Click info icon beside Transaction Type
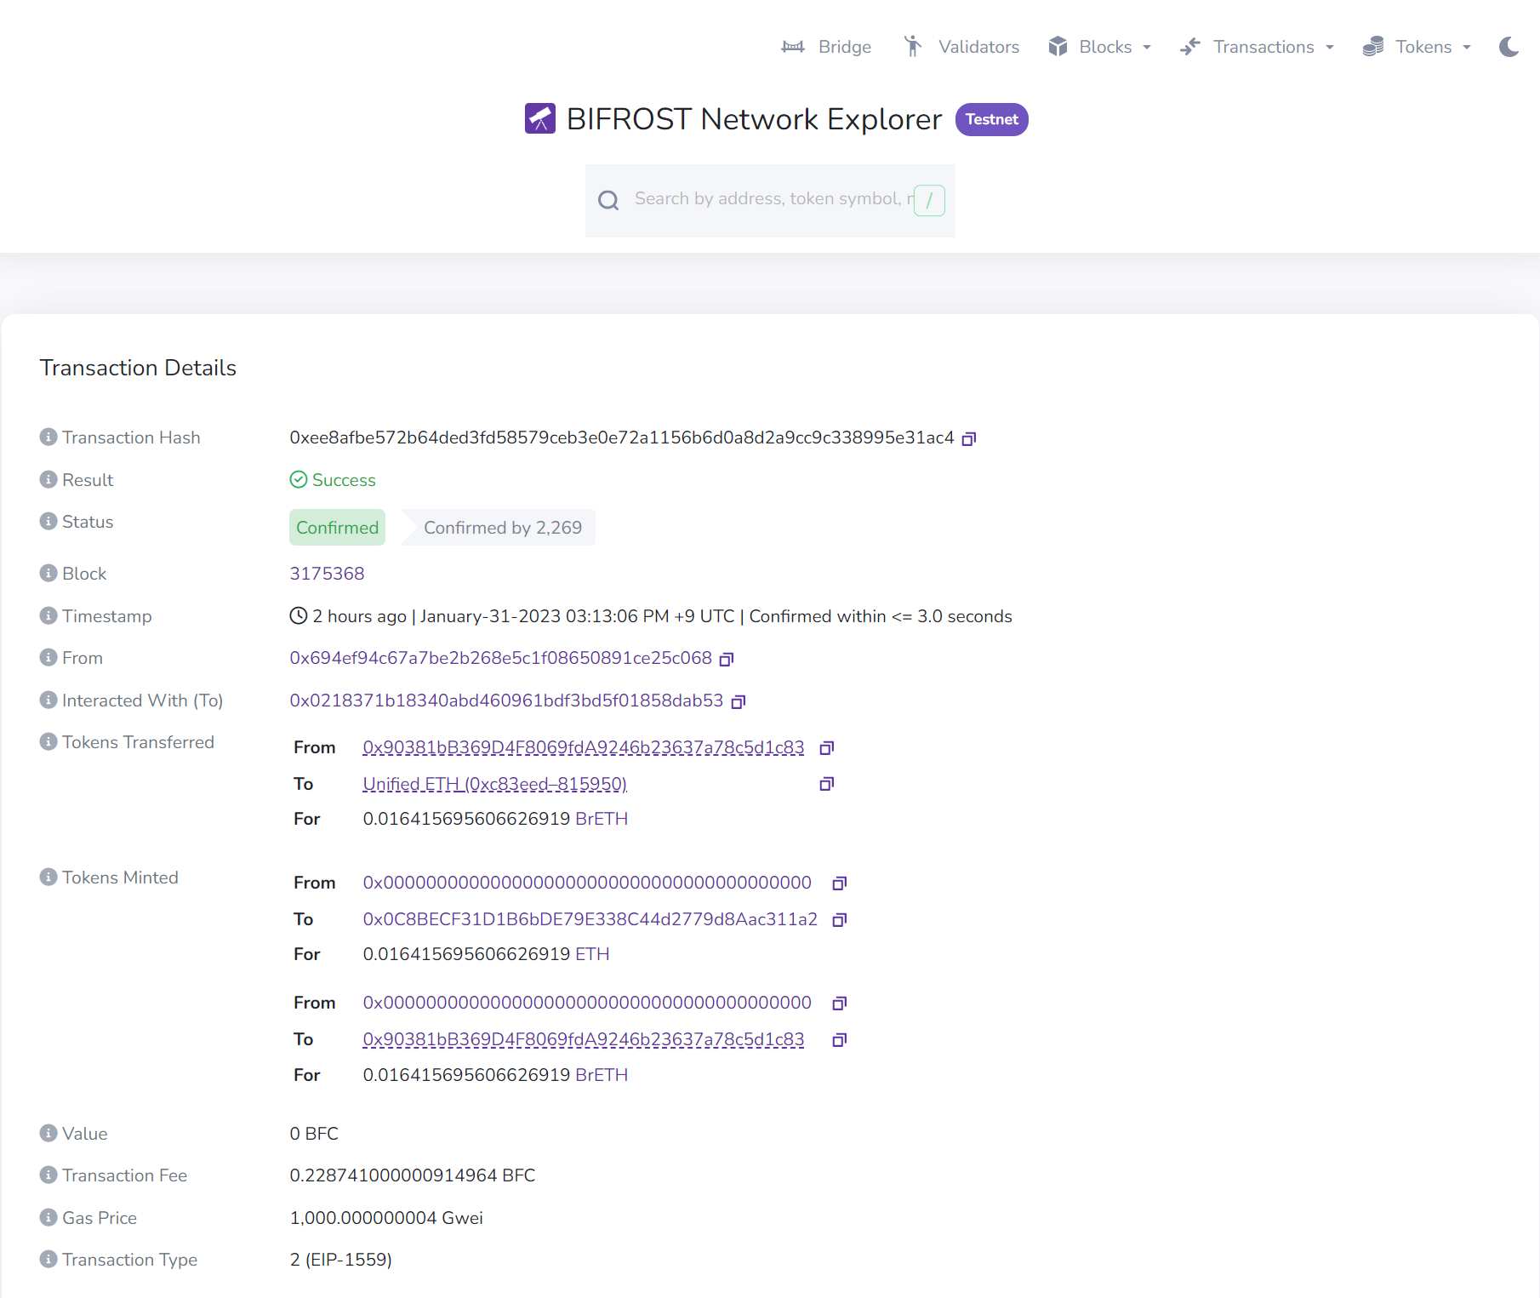1540x1298 pixels. (x=48, y=1259)
